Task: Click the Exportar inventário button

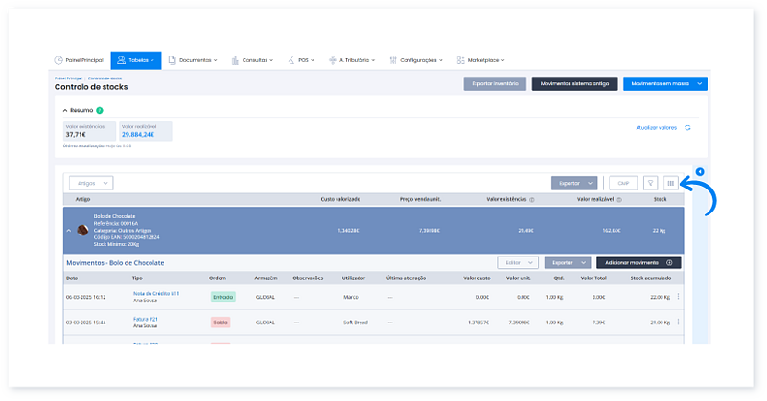Action: (495, 83)
